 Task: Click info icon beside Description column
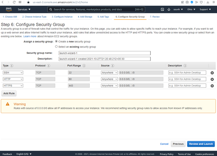(185, 66)
